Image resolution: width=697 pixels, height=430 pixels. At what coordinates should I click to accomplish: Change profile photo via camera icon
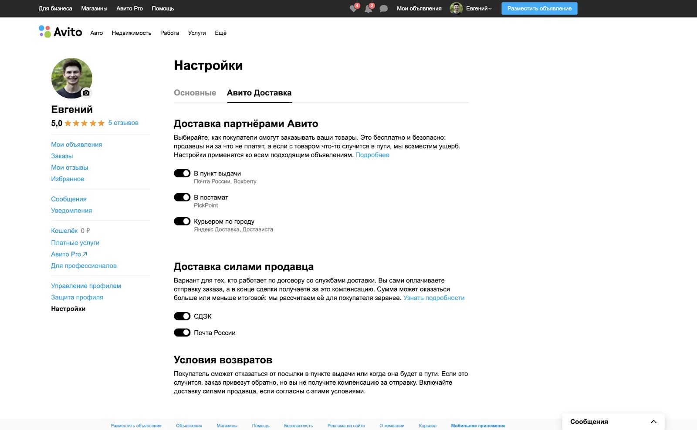tap(86, 93)
